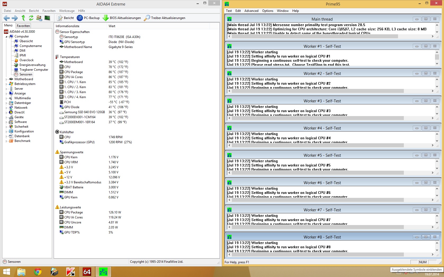
Task: Open the Ansicht menu in AIDA64
Action: pos(20,11)
